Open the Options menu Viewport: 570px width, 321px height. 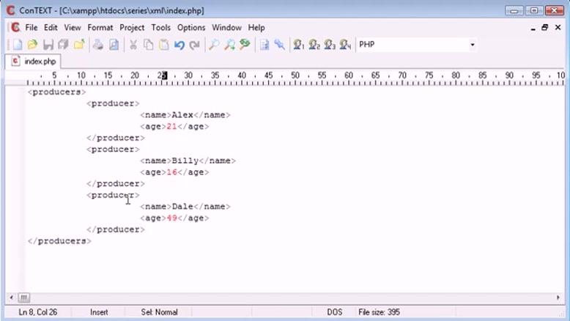[191, 28]
